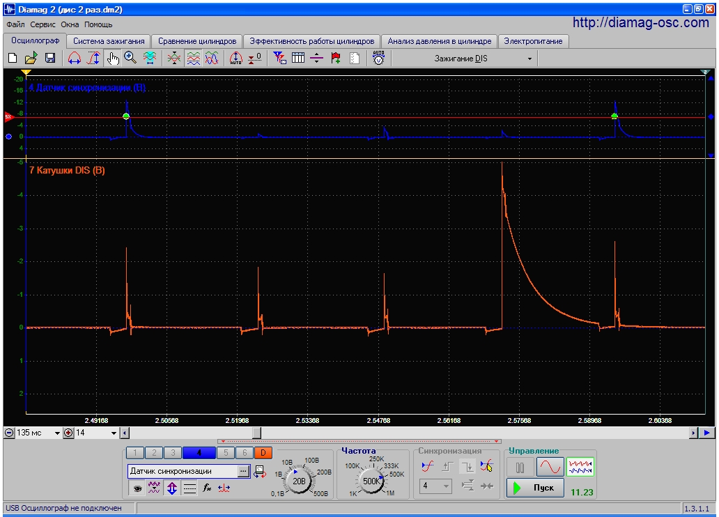Click the swap sensor icon beside field
This screenshot has height=517, width=719.
click(260, 472)
